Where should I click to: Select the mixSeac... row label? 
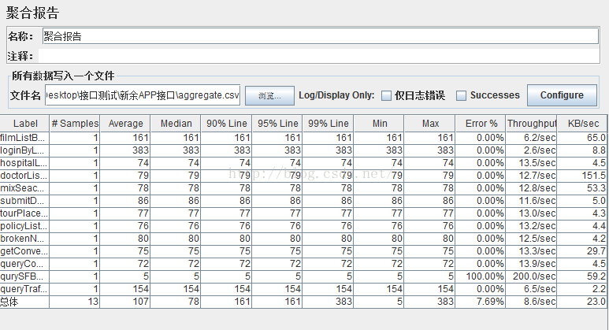[x=24, y=188]
